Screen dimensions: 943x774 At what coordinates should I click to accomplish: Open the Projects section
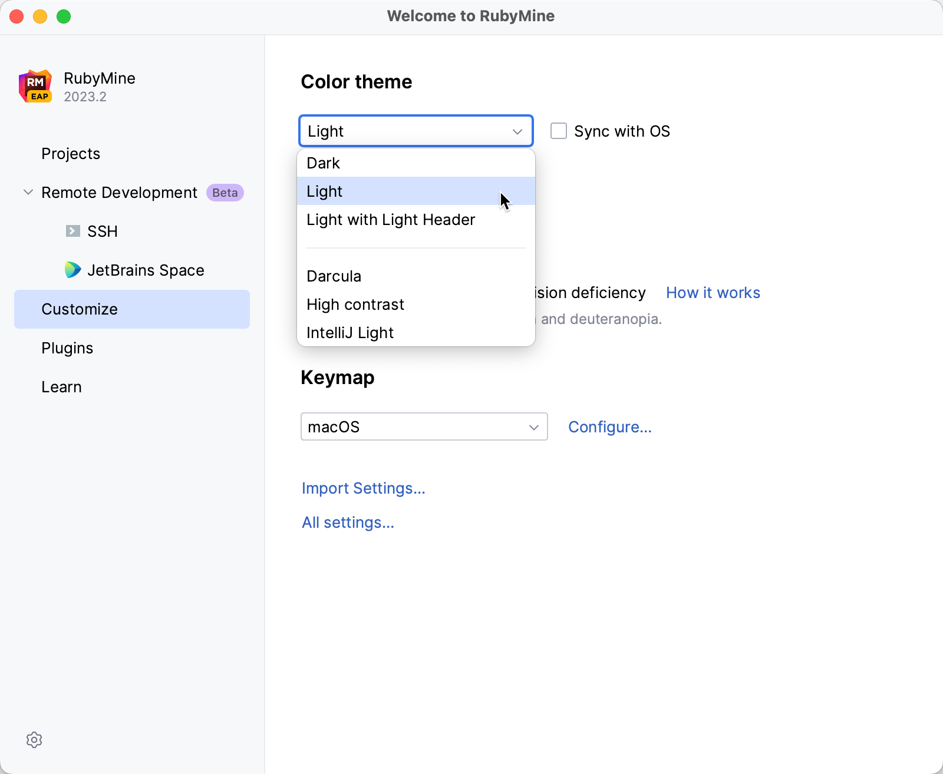(x=71, y=154)
